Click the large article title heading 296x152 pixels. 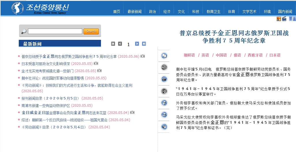[x=234, y=37]
